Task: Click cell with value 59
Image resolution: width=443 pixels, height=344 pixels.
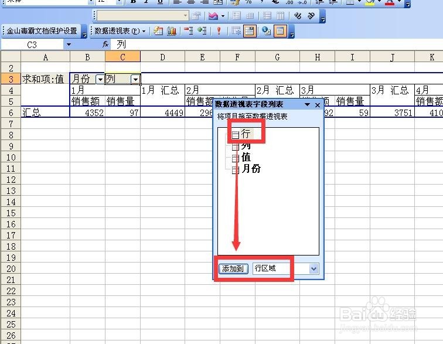Action: 352,113
